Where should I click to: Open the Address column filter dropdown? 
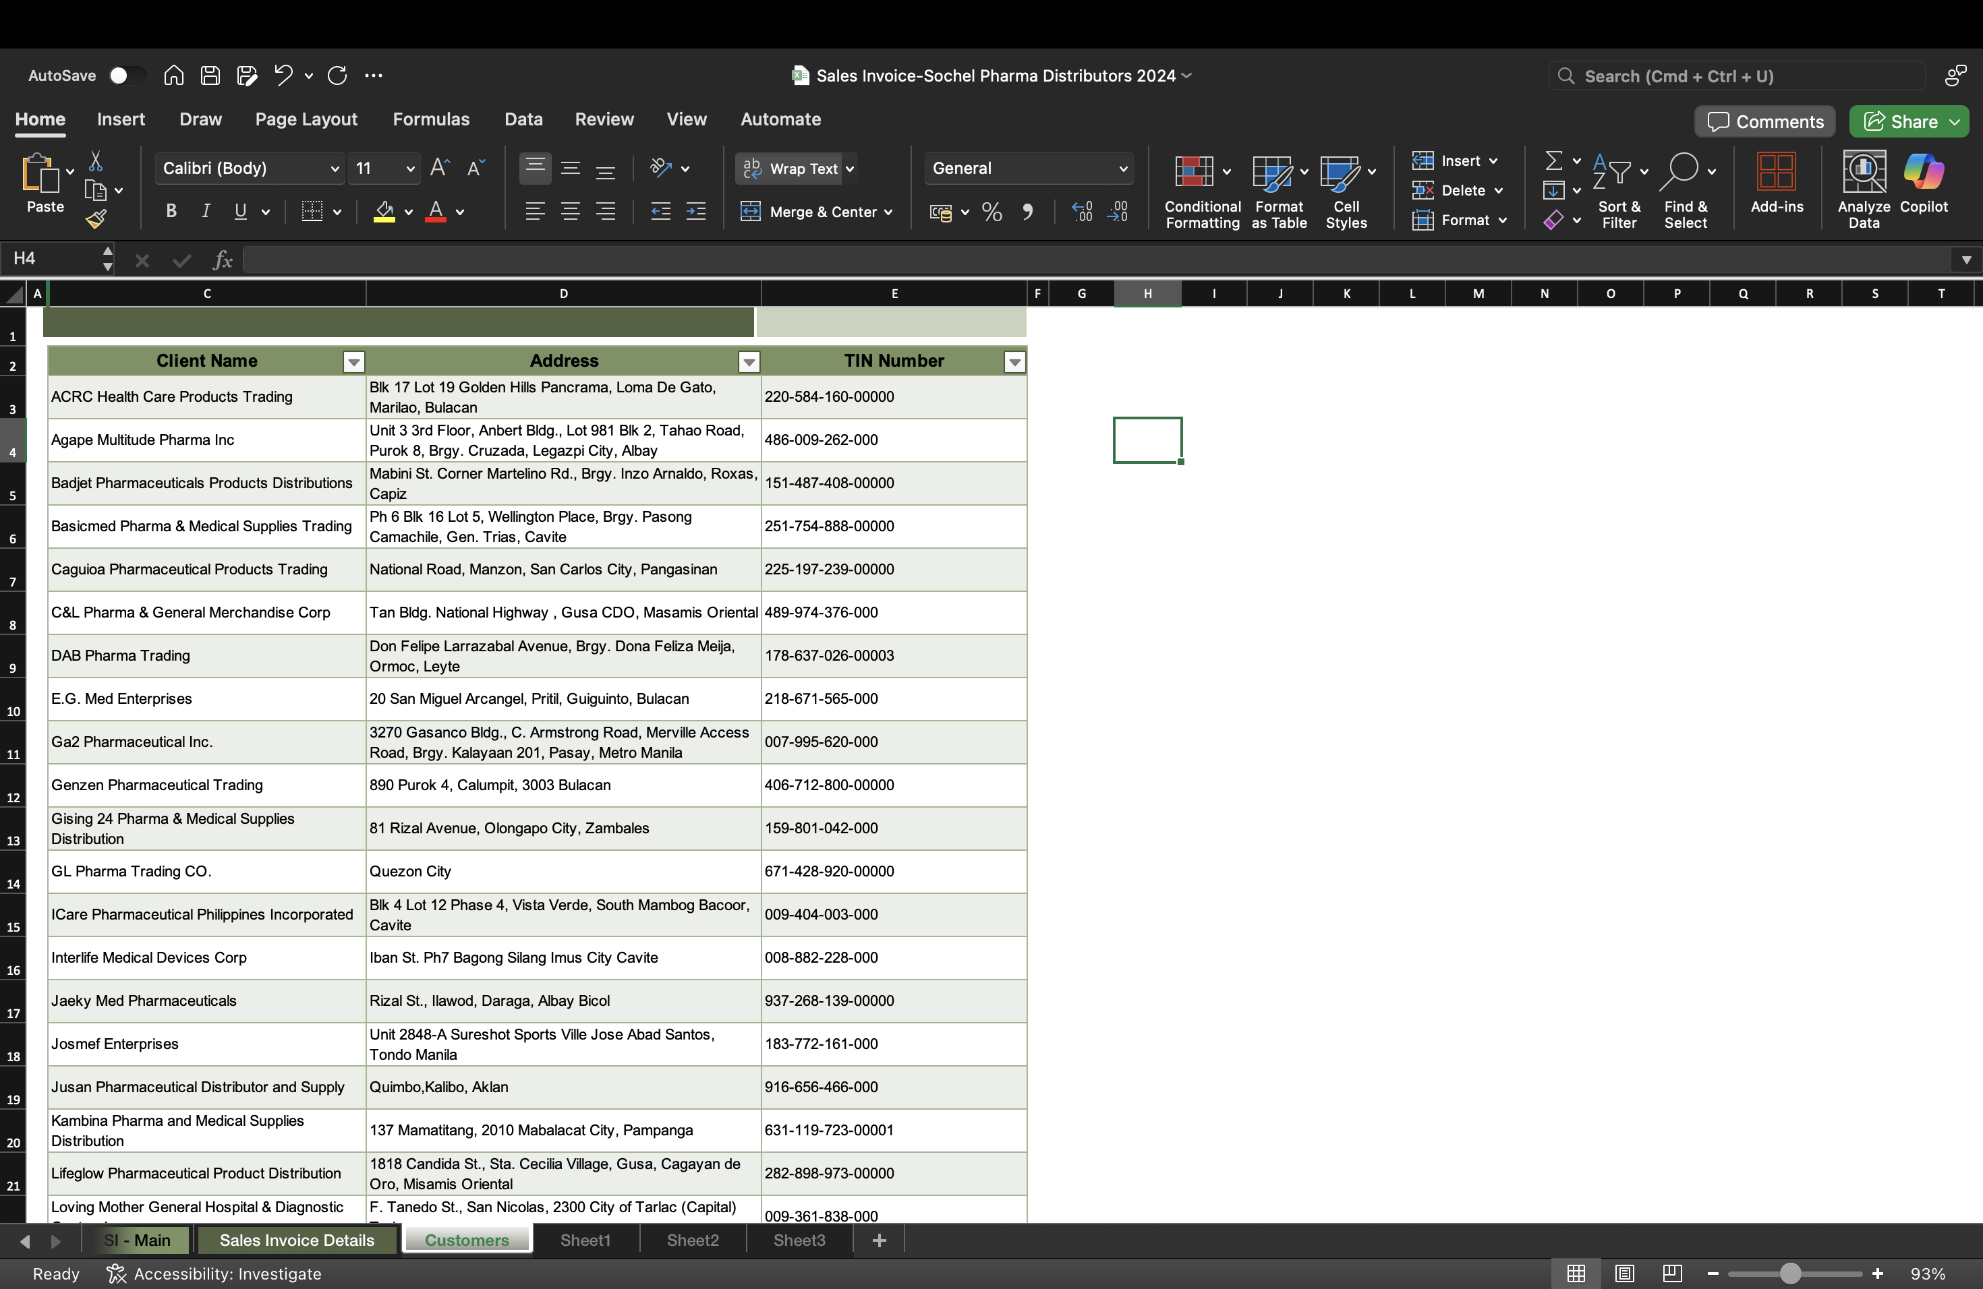point(749,362)
